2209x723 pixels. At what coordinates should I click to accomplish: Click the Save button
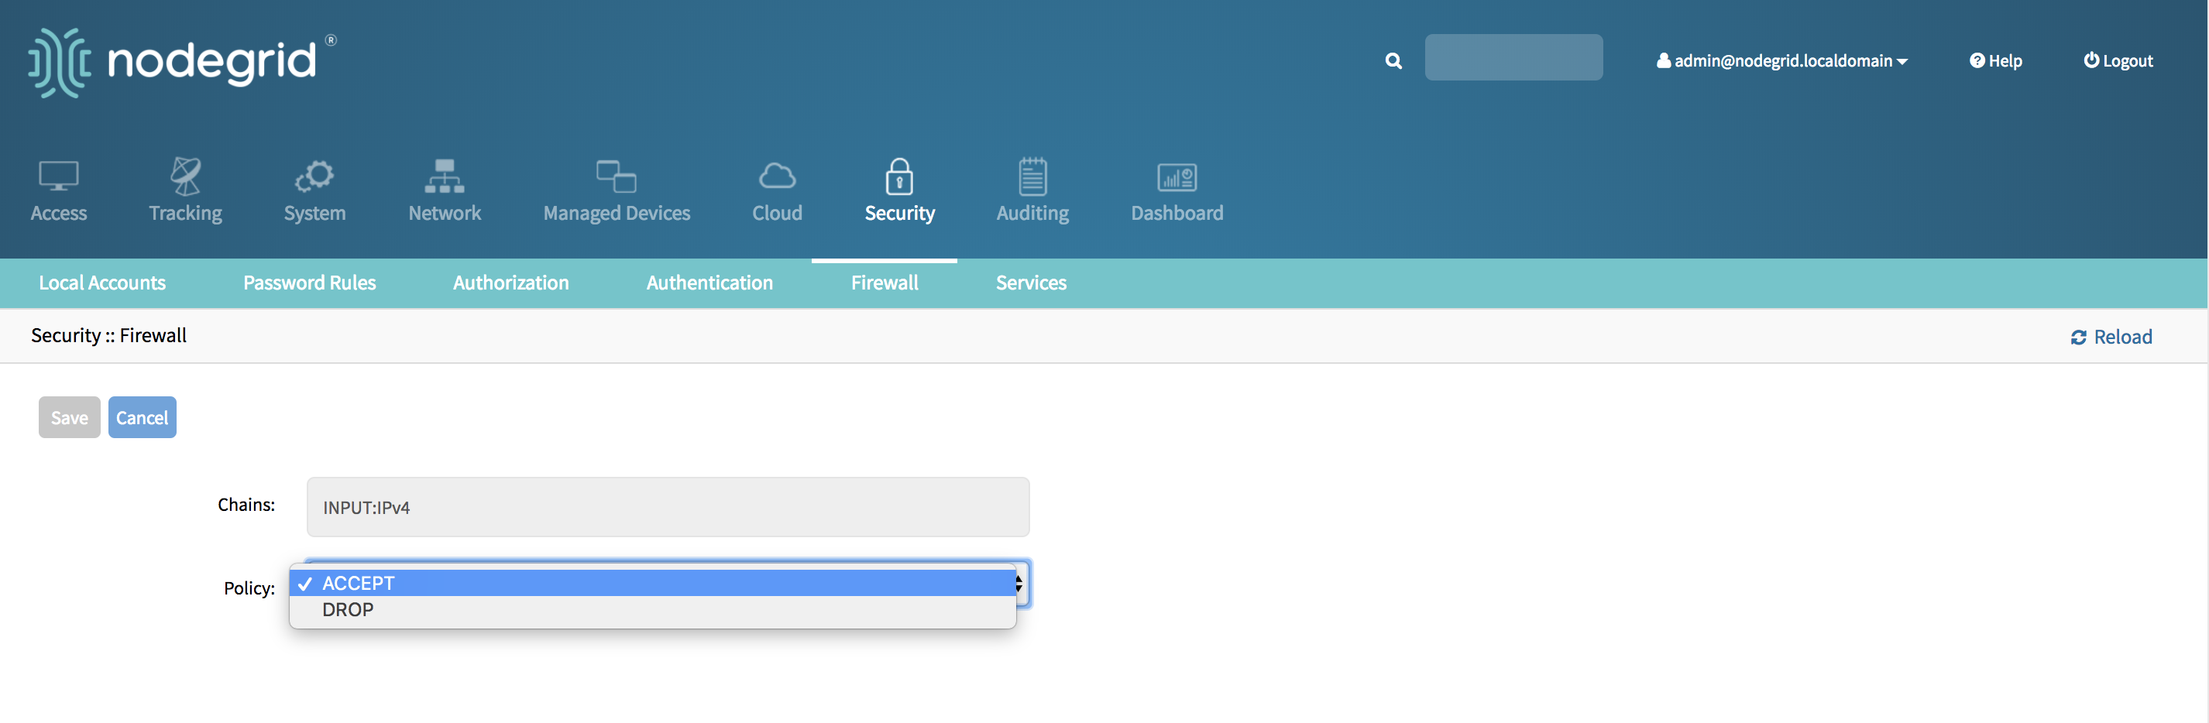(70, 417)
